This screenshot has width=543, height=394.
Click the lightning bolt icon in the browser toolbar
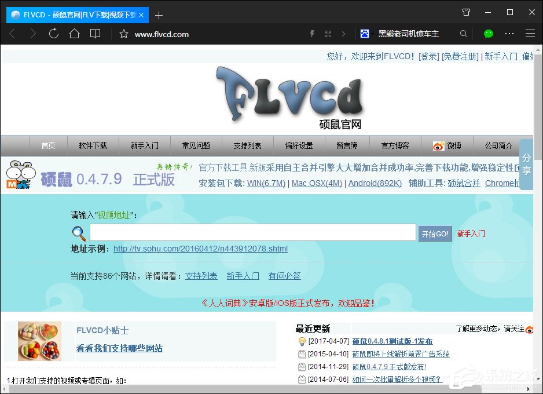tap(313, 34)
